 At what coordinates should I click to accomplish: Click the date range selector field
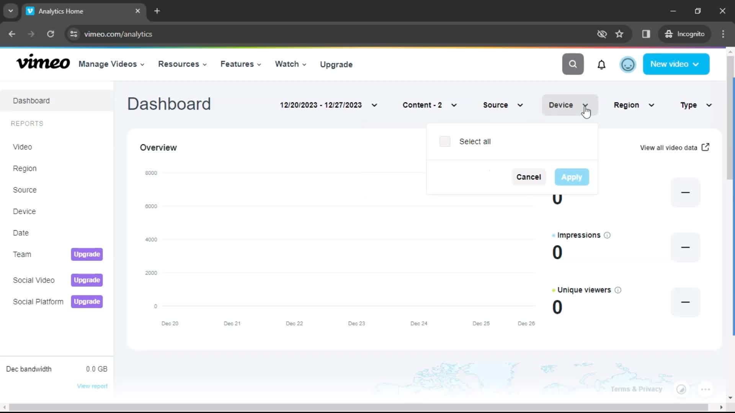point(328,105)
